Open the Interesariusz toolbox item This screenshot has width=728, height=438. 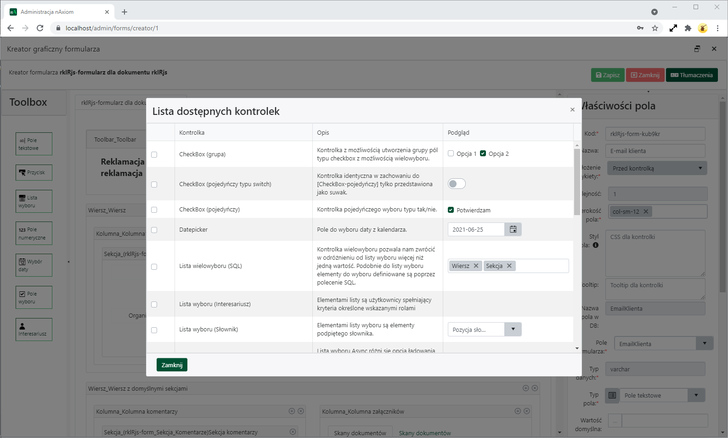(34, 330)
